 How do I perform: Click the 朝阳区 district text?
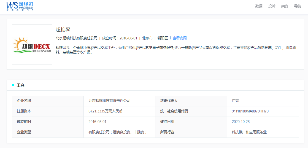coord(163,38)
